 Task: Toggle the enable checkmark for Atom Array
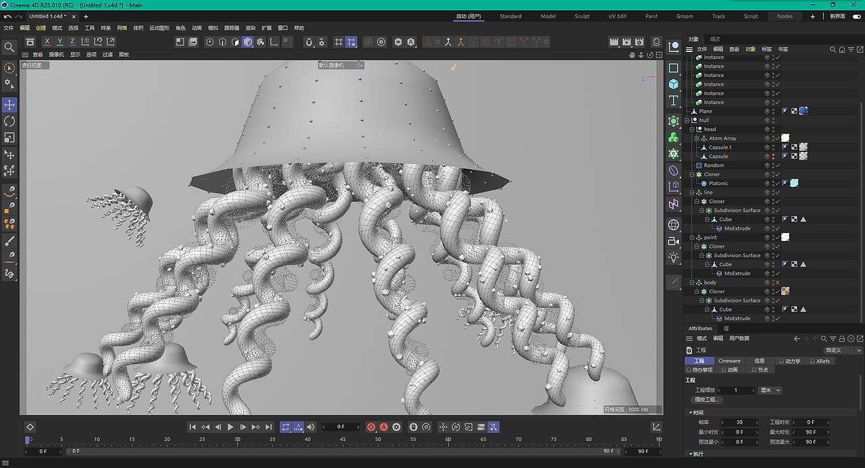point(777,138)
